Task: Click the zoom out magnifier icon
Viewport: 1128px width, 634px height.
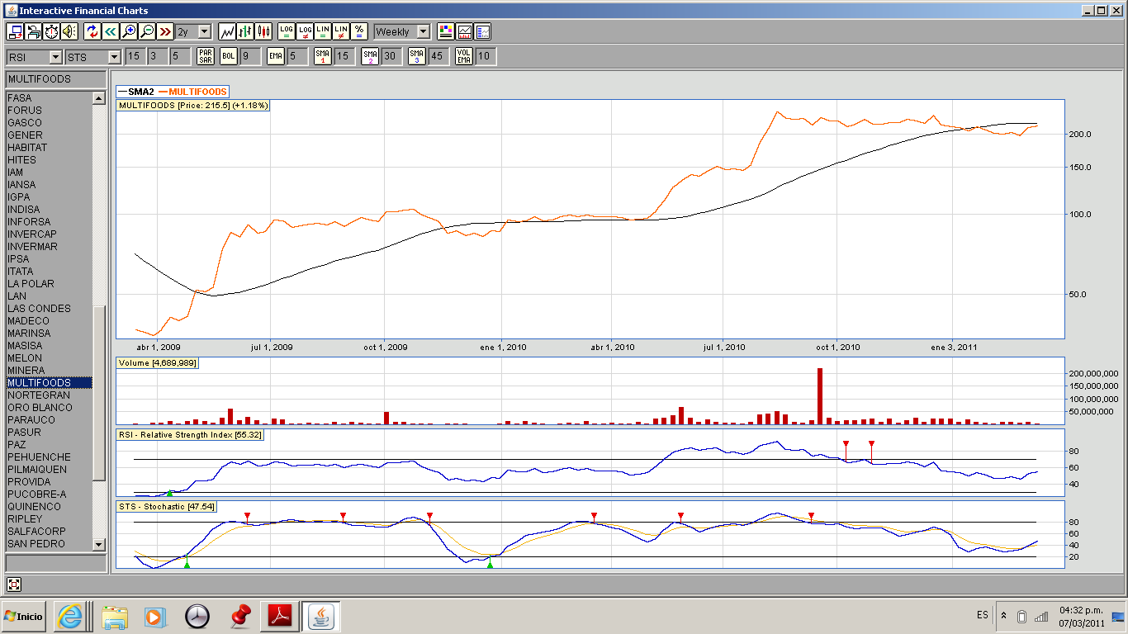Action: pyautogui.click(x=147, y=31)
